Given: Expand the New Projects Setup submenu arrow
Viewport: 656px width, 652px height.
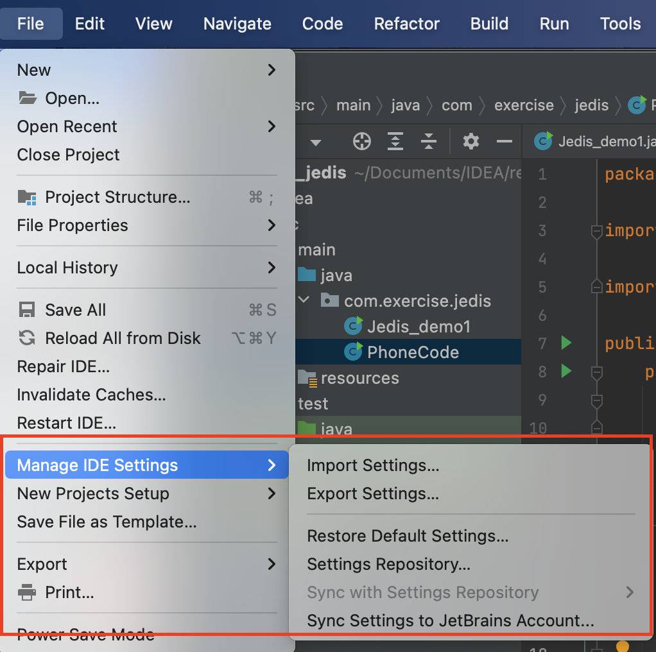Looking at the screenshot, I should [x=272, y=493].
